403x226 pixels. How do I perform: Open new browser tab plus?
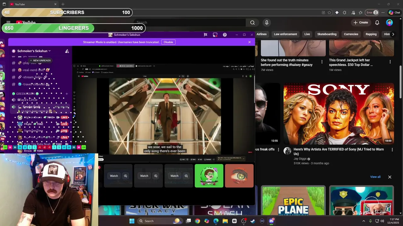[x=63, y=4]
